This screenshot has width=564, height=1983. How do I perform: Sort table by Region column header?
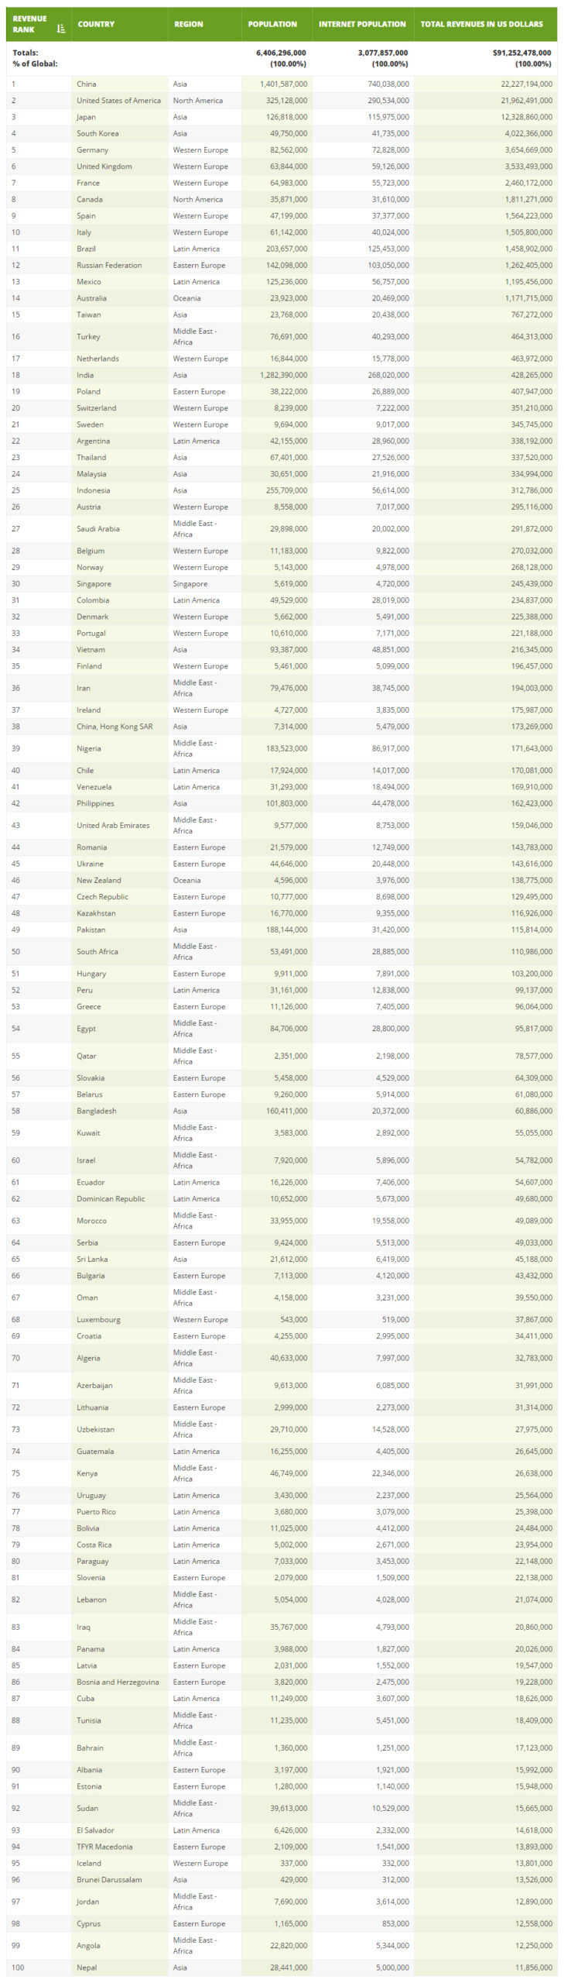188,24
